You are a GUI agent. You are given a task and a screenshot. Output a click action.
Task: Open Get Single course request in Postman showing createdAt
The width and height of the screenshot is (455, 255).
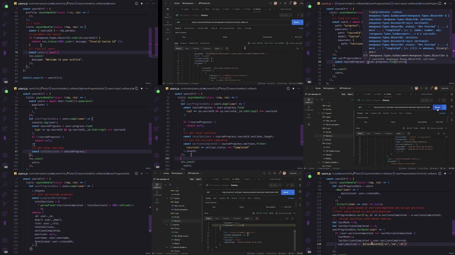click(332, 151)
